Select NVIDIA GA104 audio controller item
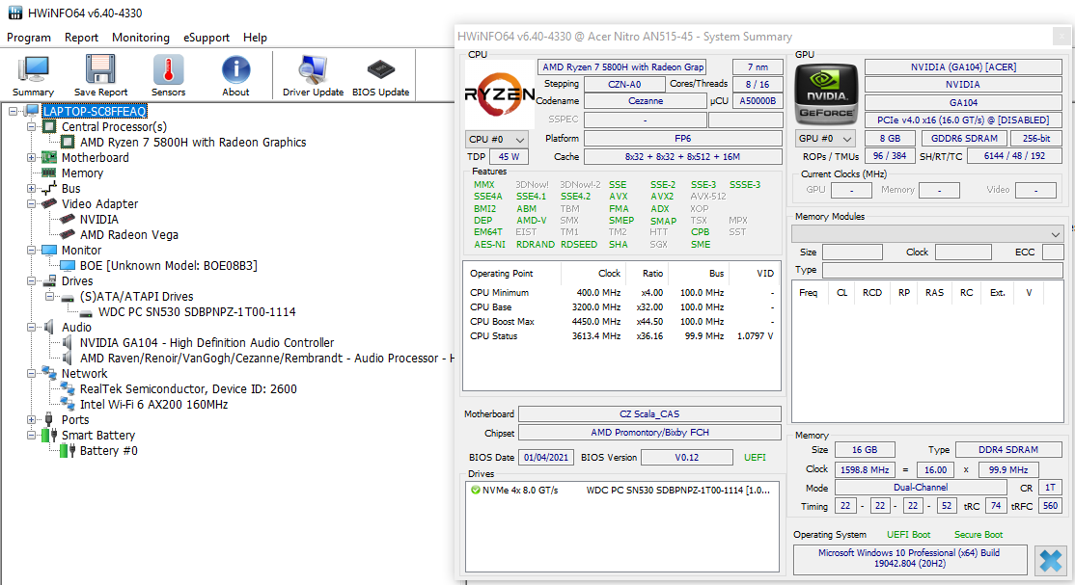The width and height of the screenshot is (1075, 585). click(x=207, y=342)
